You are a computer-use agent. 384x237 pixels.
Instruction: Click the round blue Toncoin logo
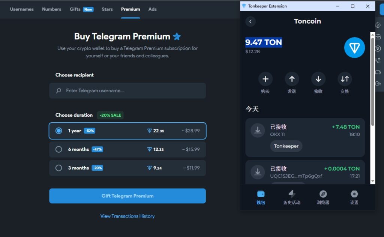354,48
